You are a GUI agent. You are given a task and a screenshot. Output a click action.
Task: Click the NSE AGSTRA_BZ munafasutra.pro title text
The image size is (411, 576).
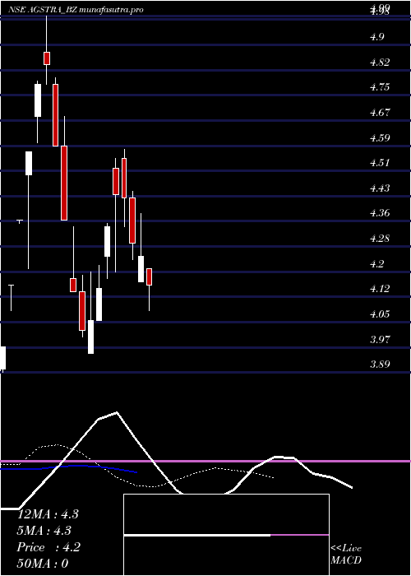(x=76, y=10)
